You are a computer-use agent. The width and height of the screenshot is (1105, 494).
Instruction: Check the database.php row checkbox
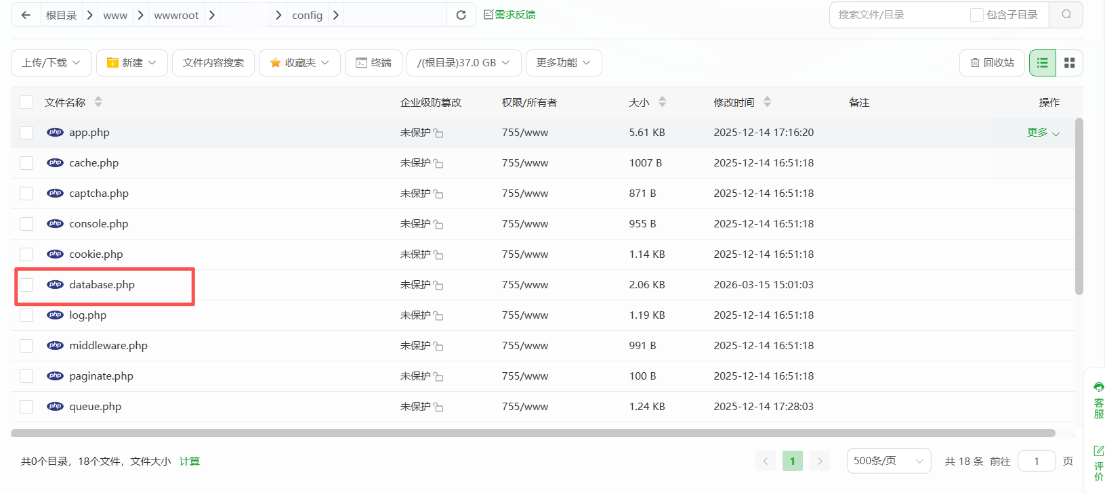click(26, 285)
